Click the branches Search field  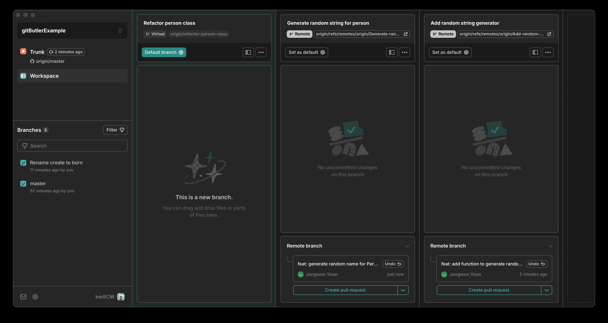coord(72,146)
